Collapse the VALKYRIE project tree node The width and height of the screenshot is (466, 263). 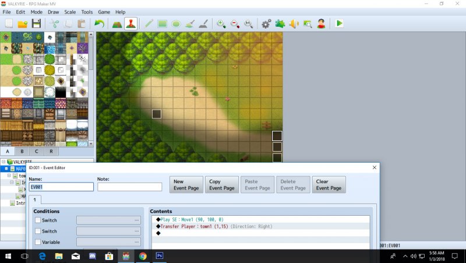click(3, 162)
